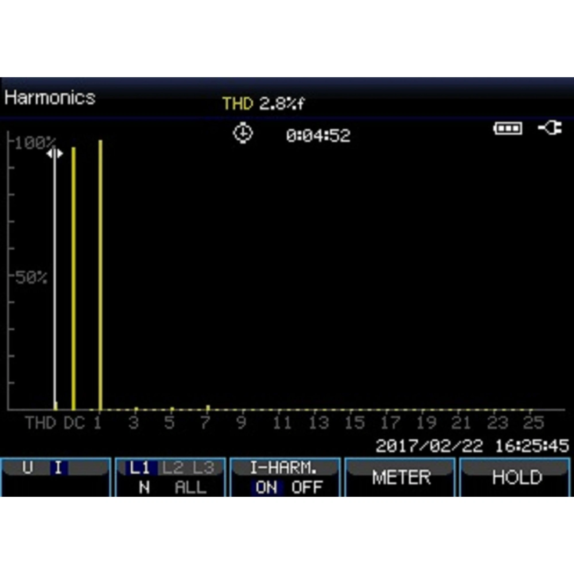The height and width of the screenshot is (574, 574).
Task: Select phase L2
Action: [x=172, y=468]
